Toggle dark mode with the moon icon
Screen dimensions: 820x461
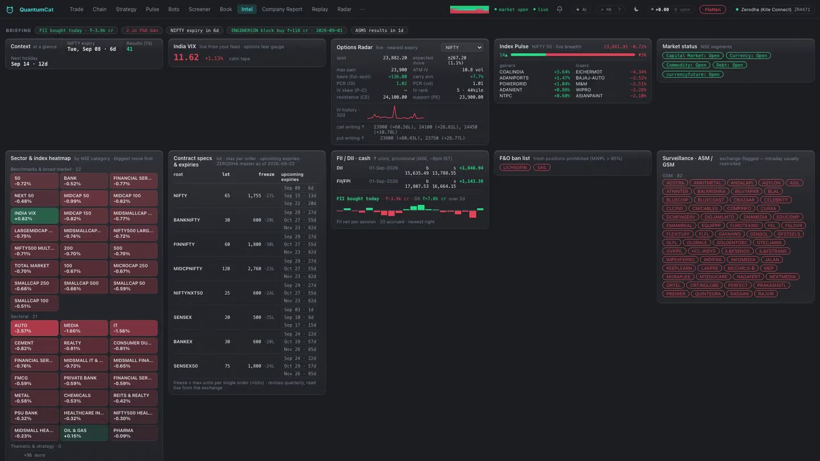click(636, 9)
